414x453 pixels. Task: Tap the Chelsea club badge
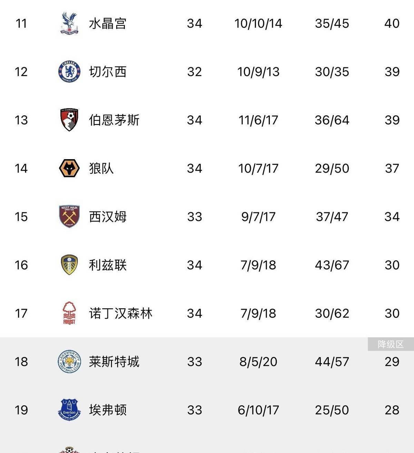coord(69,72)
